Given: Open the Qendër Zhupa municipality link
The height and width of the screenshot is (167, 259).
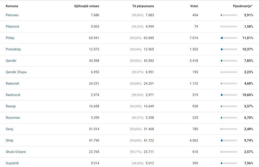Looking at the screenshot, I should 16,72.
